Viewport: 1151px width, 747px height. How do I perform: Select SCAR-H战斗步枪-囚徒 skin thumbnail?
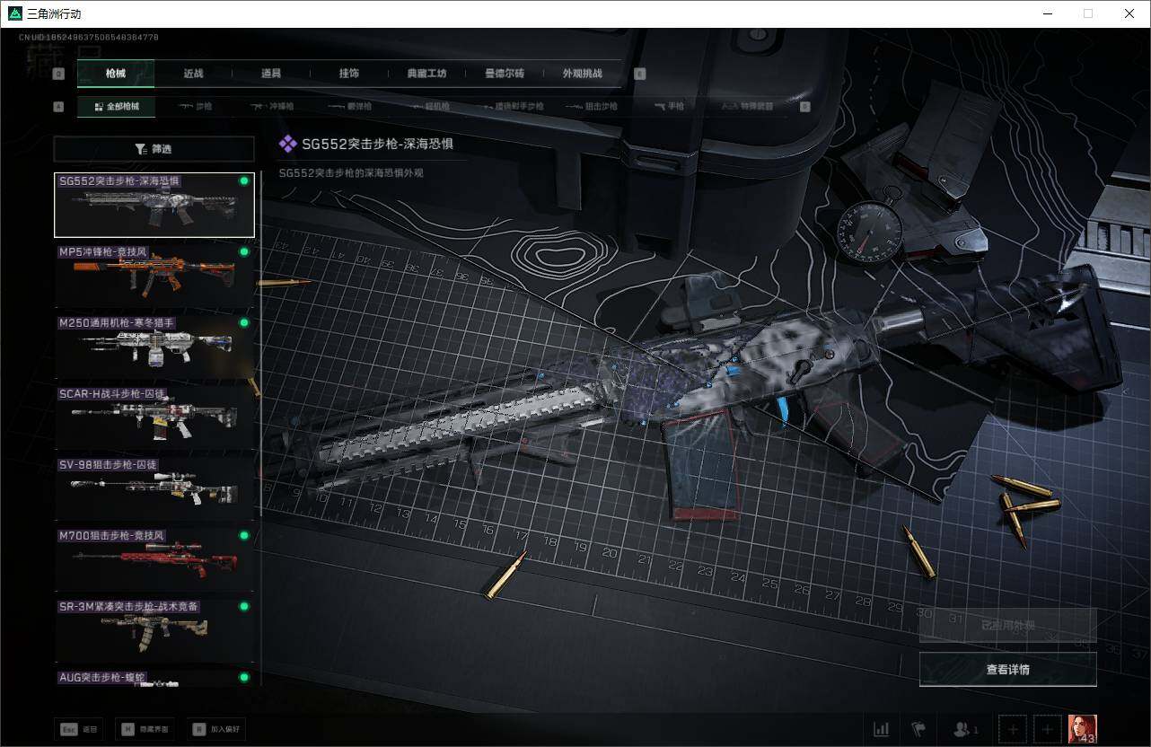(154, 417)
